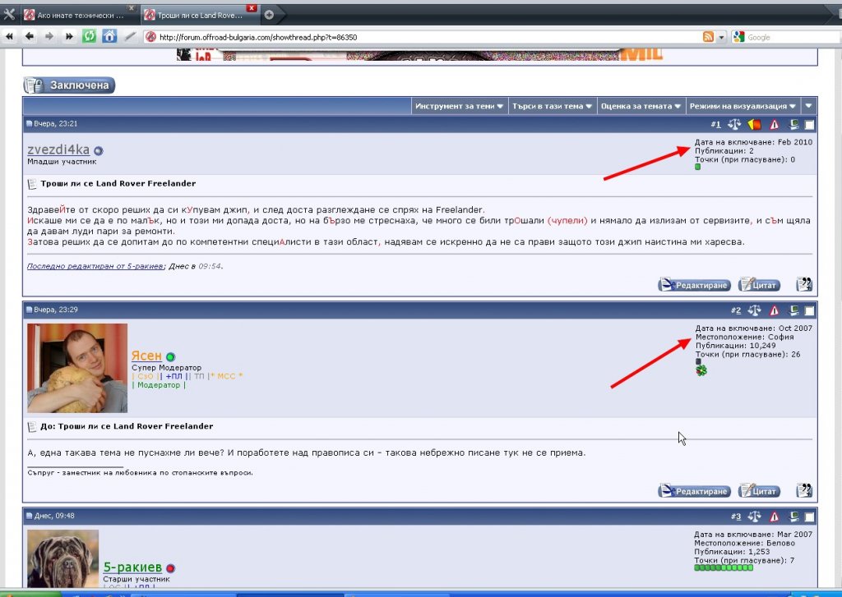Open permalink #2 of the second post

[736, 310]
